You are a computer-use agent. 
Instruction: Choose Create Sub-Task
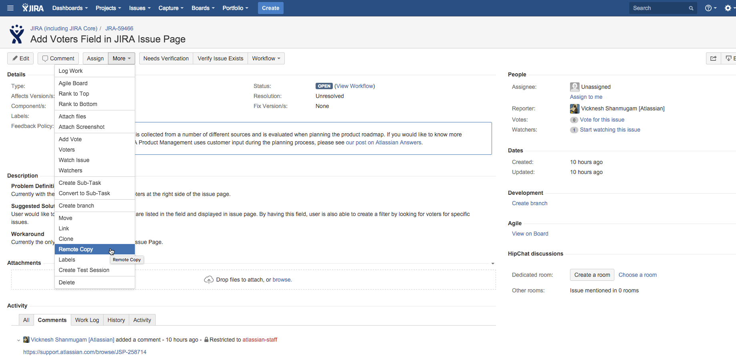95,183
